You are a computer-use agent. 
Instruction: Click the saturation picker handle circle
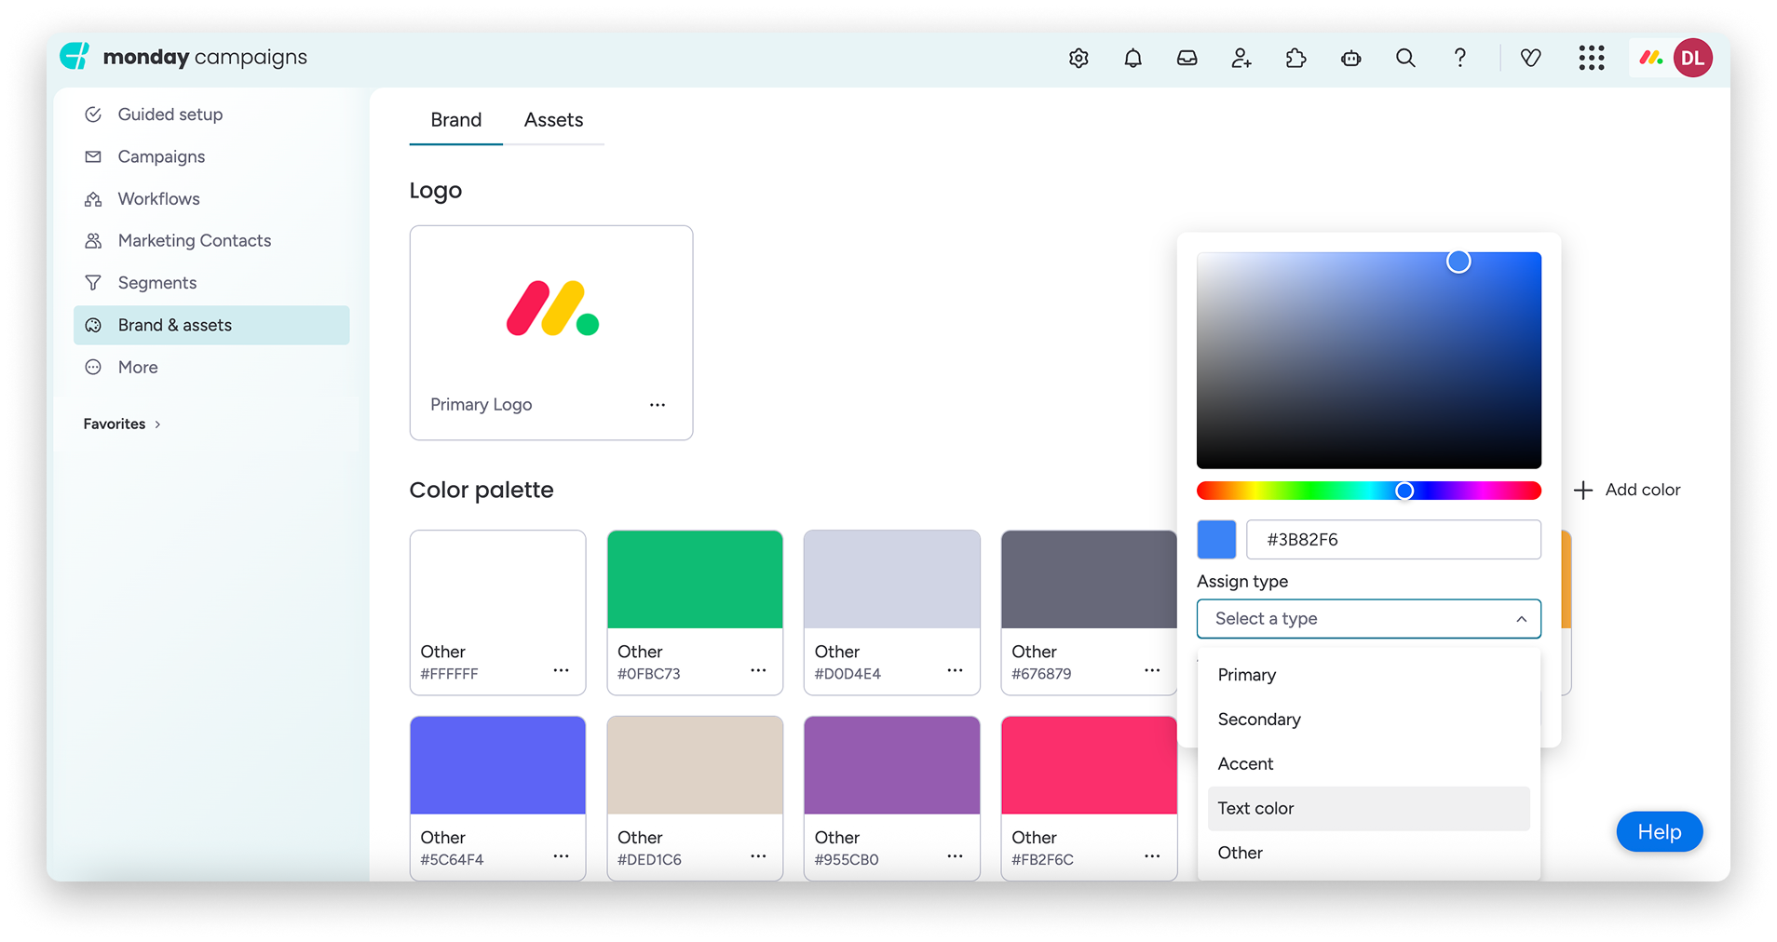tap(1458, 262)
